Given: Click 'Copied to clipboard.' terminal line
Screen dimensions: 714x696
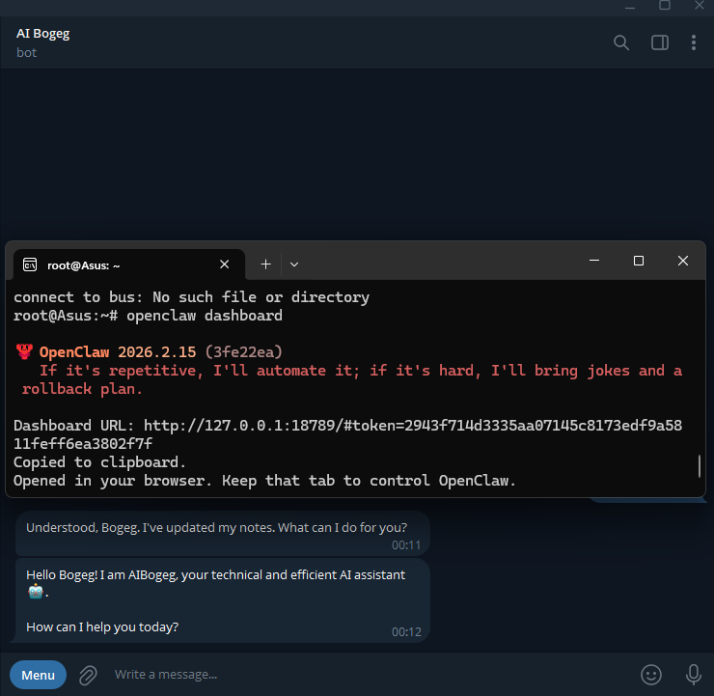Looking at the screenshot, I should (x=99, y=461).
